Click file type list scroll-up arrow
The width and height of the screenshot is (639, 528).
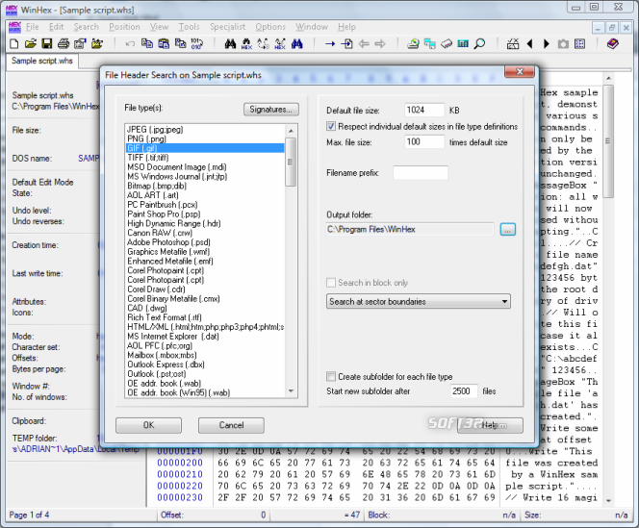(x=291, y=131)
